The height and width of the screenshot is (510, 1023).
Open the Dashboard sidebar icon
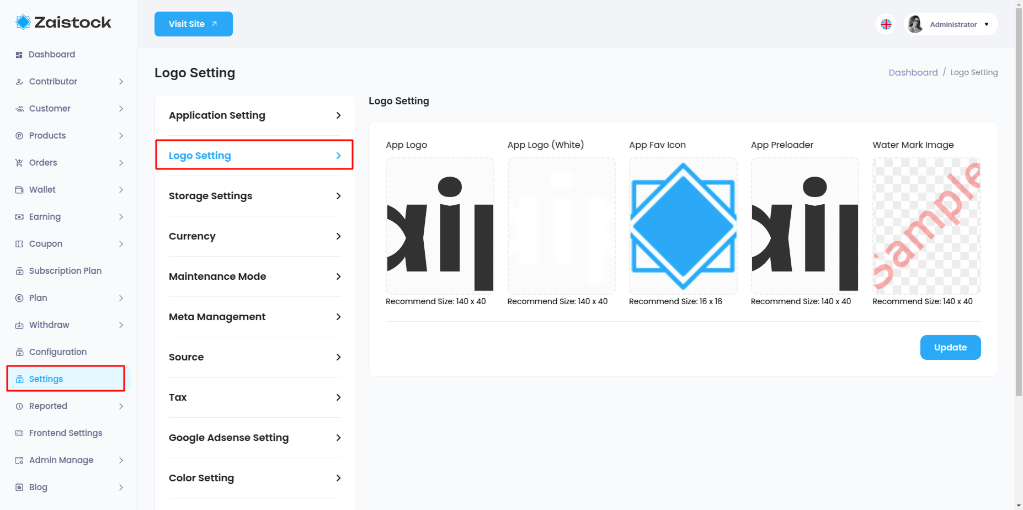(x=19, y=55)
